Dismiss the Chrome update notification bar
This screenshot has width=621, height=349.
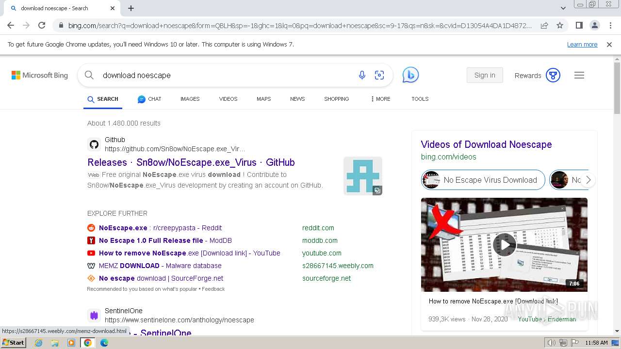coord(609,44)
